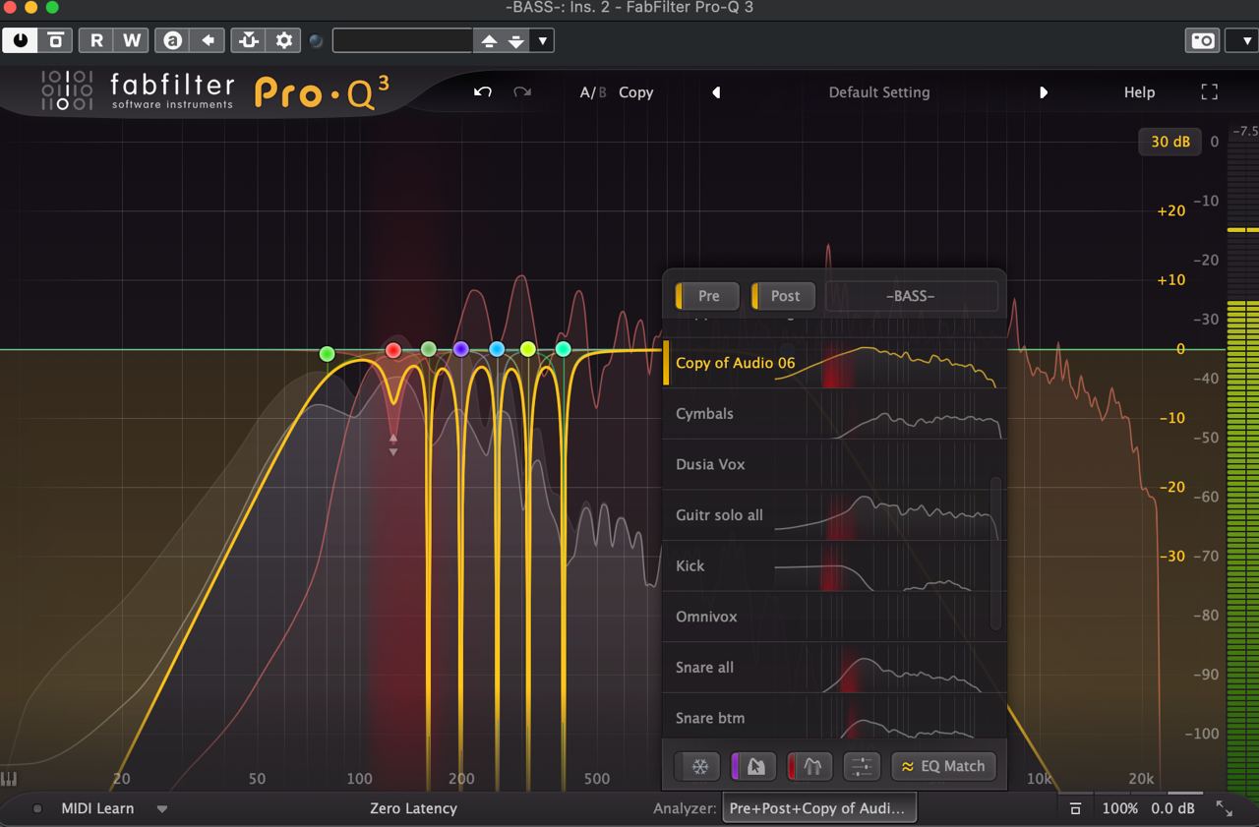Select 'Copy of Audio 06' in analyzer list
Viewport: 1259px width, 827px height.
point(835,363)
